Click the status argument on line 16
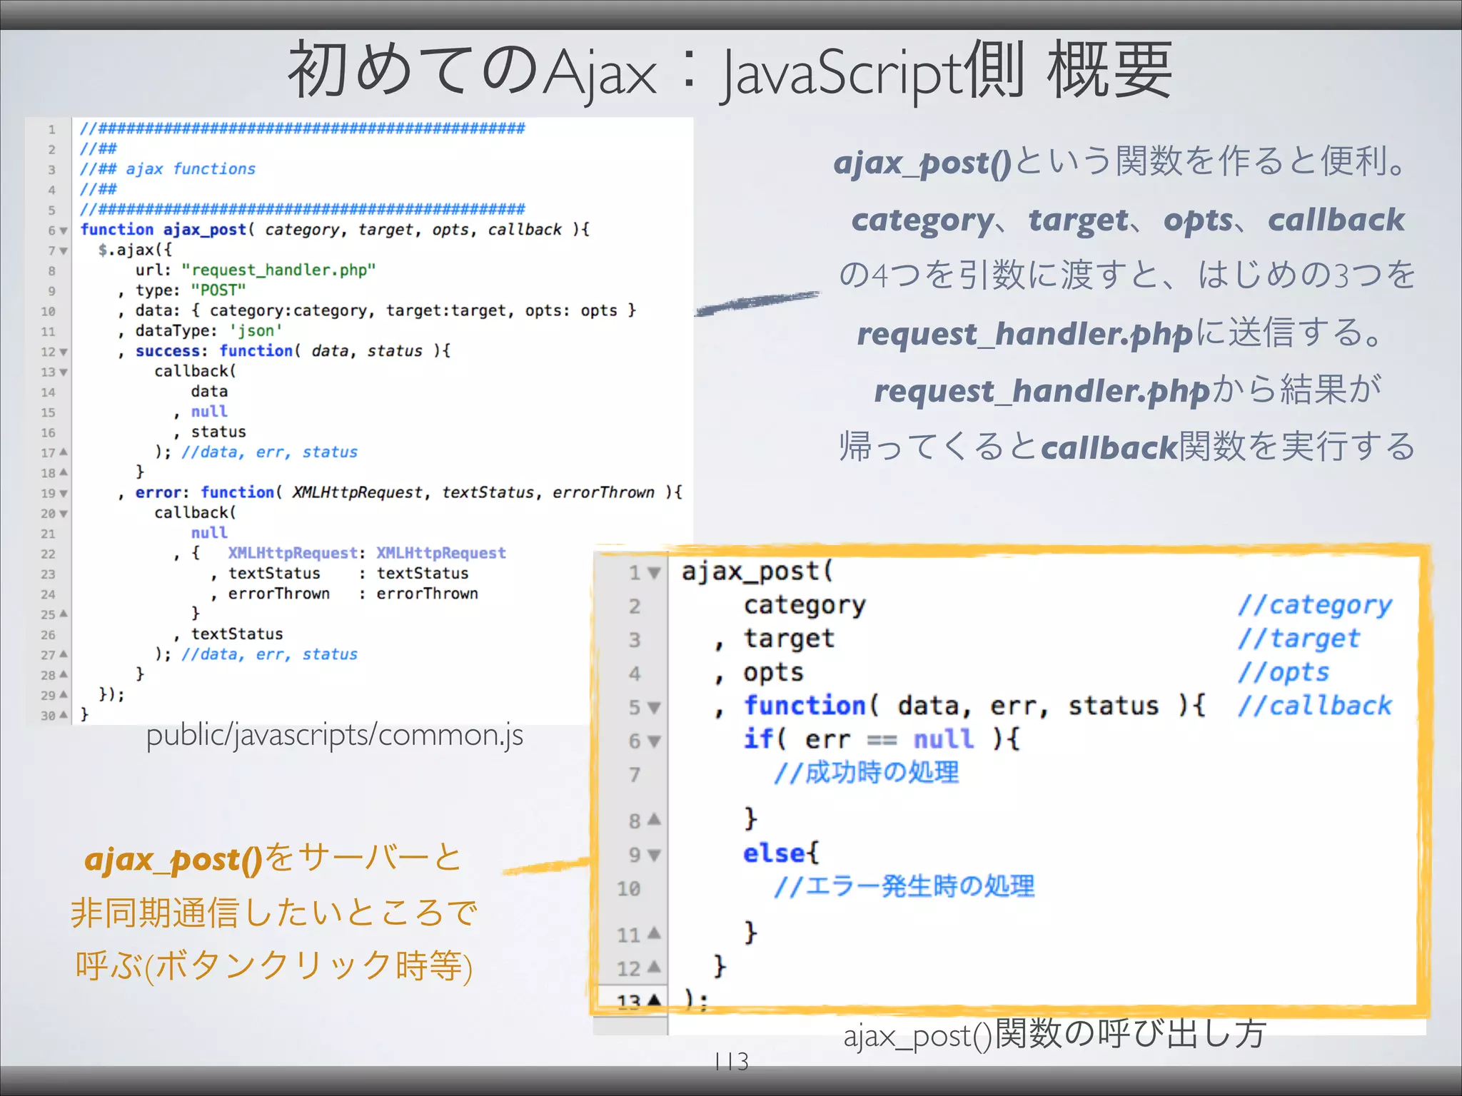 coord(218,432)
